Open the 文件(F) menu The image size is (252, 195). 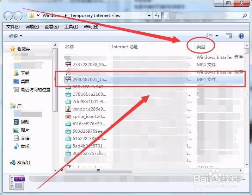[13, 27]
